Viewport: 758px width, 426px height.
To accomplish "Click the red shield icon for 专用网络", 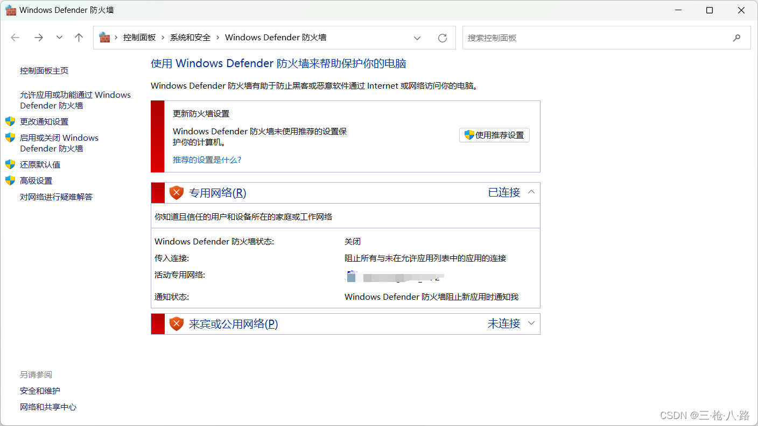I will (x=177, y=193).
